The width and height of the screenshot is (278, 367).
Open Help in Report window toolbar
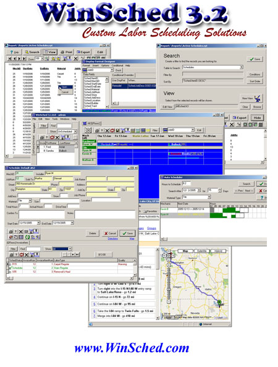click(14, 52)
